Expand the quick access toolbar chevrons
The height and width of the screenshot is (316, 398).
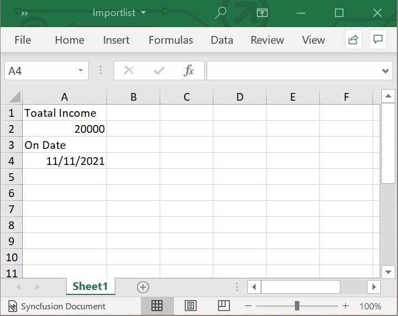[24, 13]
